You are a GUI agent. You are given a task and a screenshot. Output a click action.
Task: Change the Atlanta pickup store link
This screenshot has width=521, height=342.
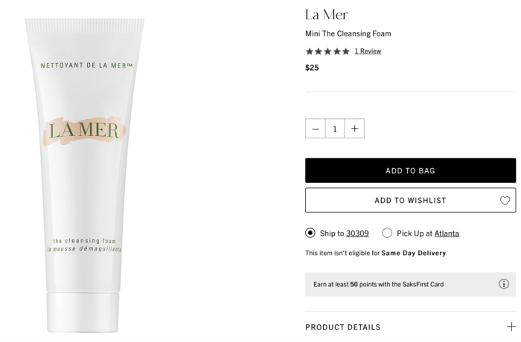(x=447, y=233)
